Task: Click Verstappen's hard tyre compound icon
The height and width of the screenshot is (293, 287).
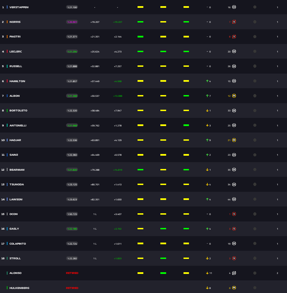Action: (x=234, y=7)
